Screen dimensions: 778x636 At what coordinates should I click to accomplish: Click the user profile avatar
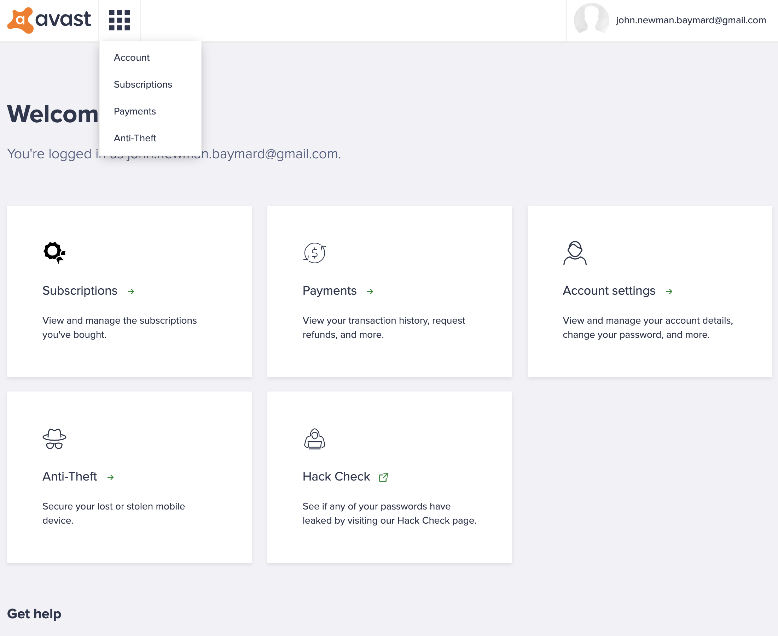point(592,20)
